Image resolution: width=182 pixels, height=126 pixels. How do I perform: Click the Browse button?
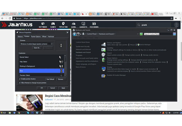(x=61, y=79)
